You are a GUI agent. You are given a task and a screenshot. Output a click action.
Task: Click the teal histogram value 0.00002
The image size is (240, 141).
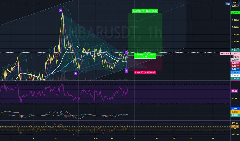235,115
